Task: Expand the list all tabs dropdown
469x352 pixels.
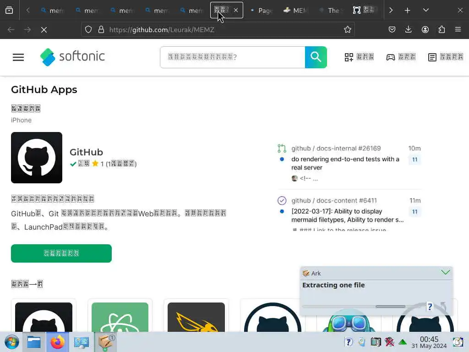Action: point(426,11)
